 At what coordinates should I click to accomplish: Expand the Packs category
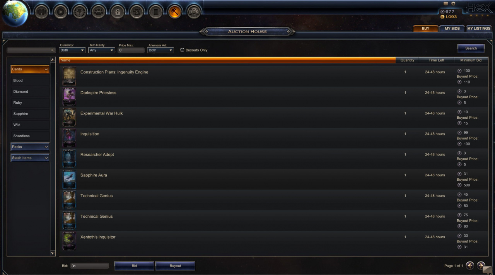pos(30,147)
